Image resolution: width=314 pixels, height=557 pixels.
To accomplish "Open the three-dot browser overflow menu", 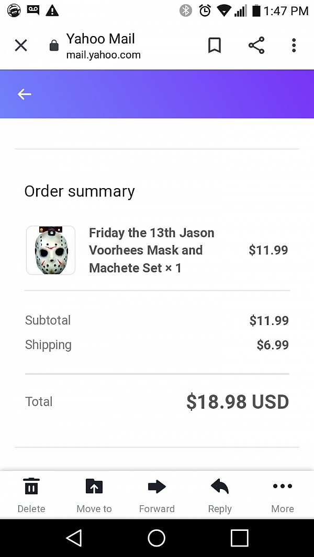I will (294, 45).
